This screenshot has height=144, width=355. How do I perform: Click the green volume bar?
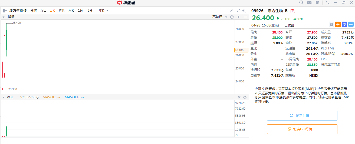click(6, 131)
